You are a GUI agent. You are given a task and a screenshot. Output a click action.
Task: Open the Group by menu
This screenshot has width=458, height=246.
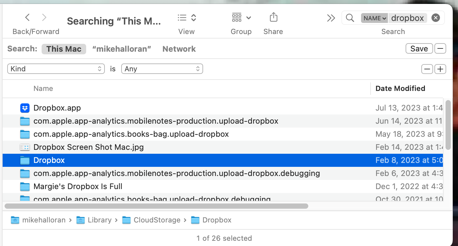241,18
